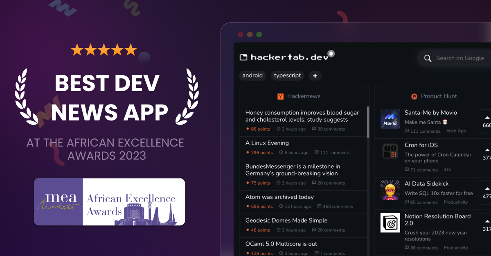Click 39 comments under Honey story
Viewport: 491px width, 256px height.
(x=328, y=129)
